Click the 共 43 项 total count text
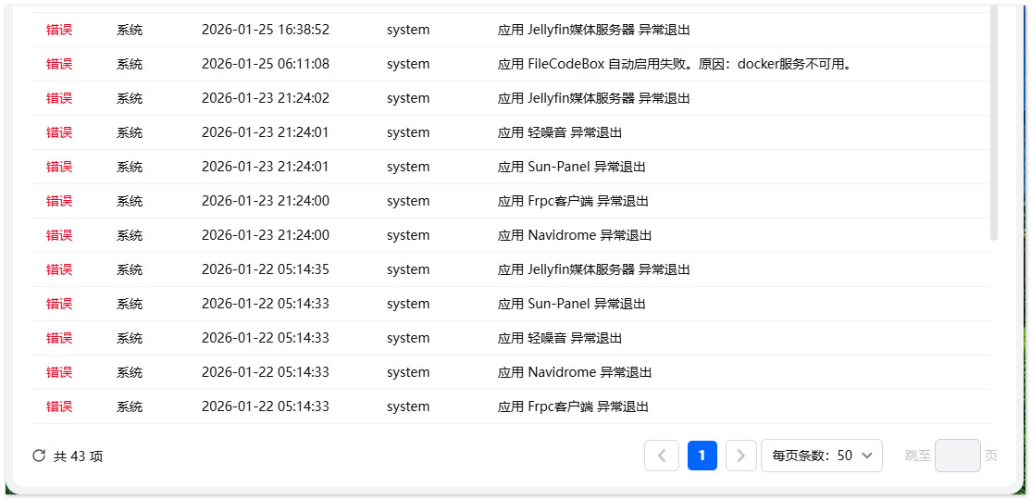Screen dimensions: 1031x500 click(79, 456)
